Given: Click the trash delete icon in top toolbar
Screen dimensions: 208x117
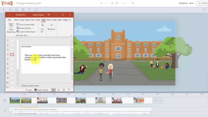Looking at the screenshot, I should (x=133, y=3).
